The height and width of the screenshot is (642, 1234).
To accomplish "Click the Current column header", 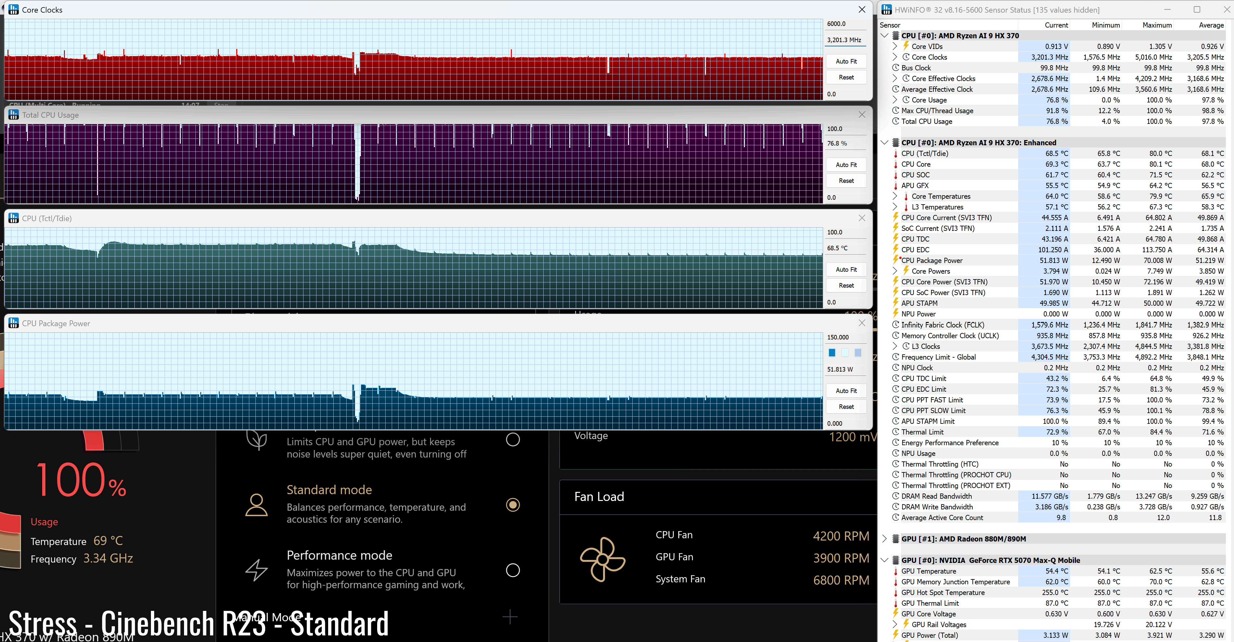I will pyautogui.click(x=1044, y=25).
